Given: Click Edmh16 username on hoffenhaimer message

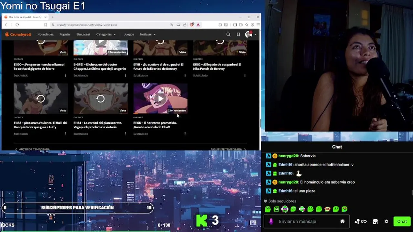Looking at the screenshot, I should pyautogui.click(x=286, y=165).
